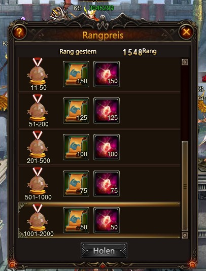Select the scroll reward showing 75
The height and width of the screenshot is (271, 206).
tap(76, 184)
